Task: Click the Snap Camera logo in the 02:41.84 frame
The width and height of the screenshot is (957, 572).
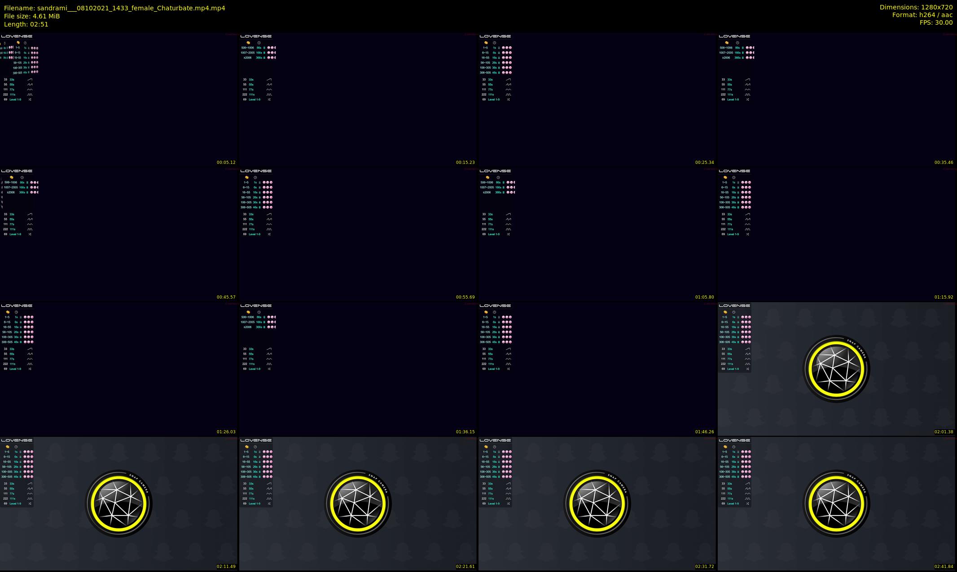Action: [x=836, y=503]
